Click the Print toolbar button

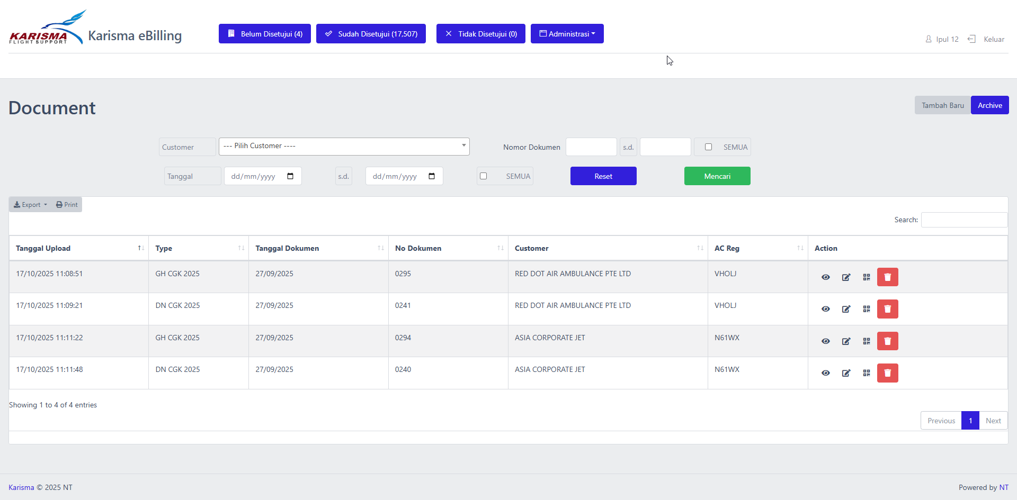(67, 205)
